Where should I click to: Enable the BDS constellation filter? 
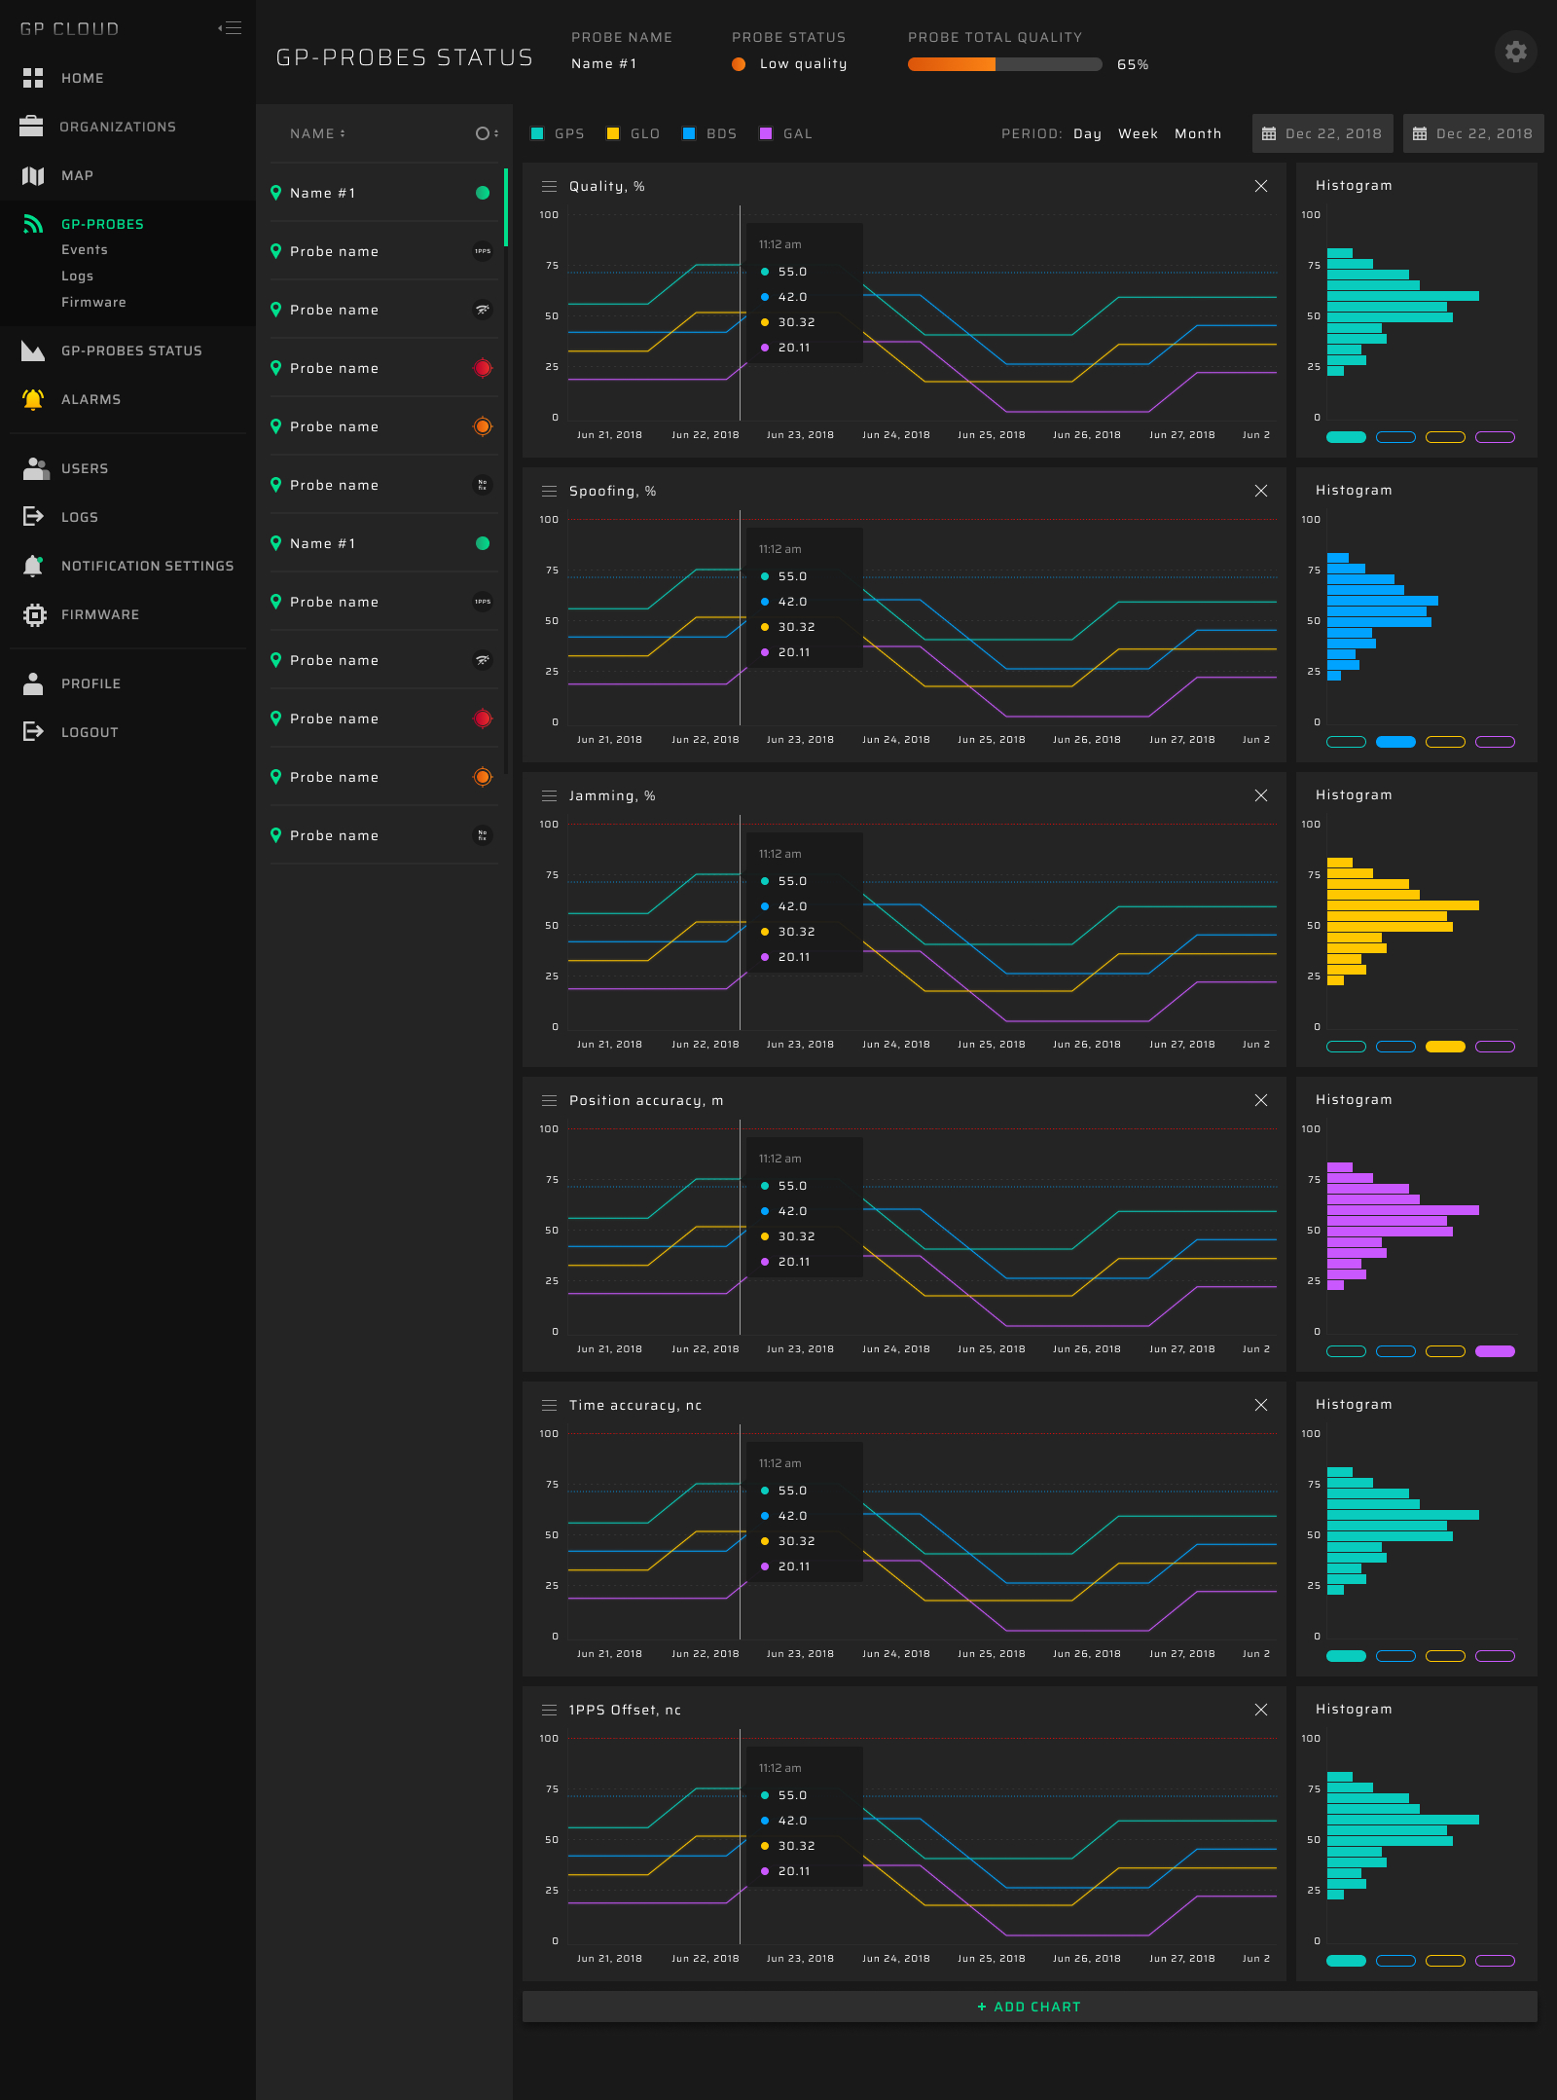(689, 133)
